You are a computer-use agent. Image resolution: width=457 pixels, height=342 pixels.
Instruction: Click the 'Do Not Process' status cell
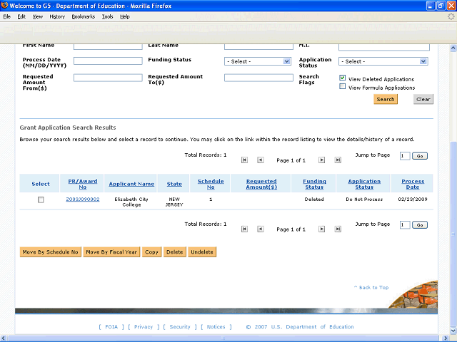pos(364,199)
